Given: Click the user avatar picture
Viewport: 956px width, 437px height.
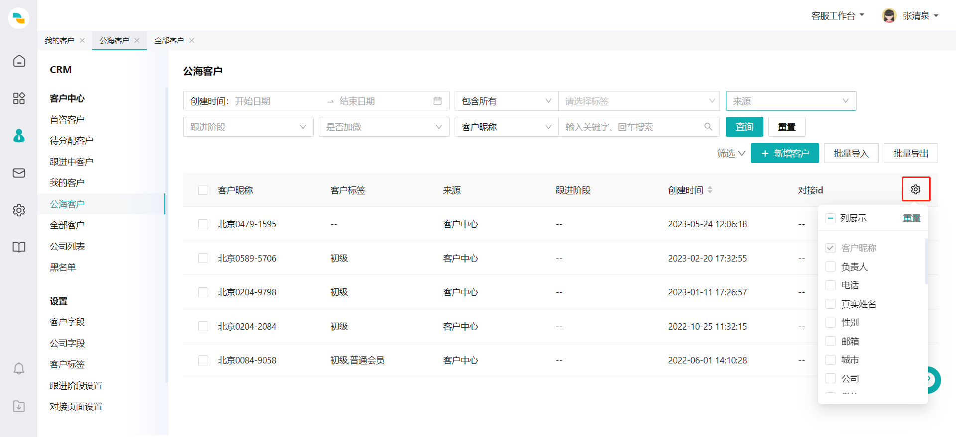Looking at the screenshot, I should [x=889, y=15].
